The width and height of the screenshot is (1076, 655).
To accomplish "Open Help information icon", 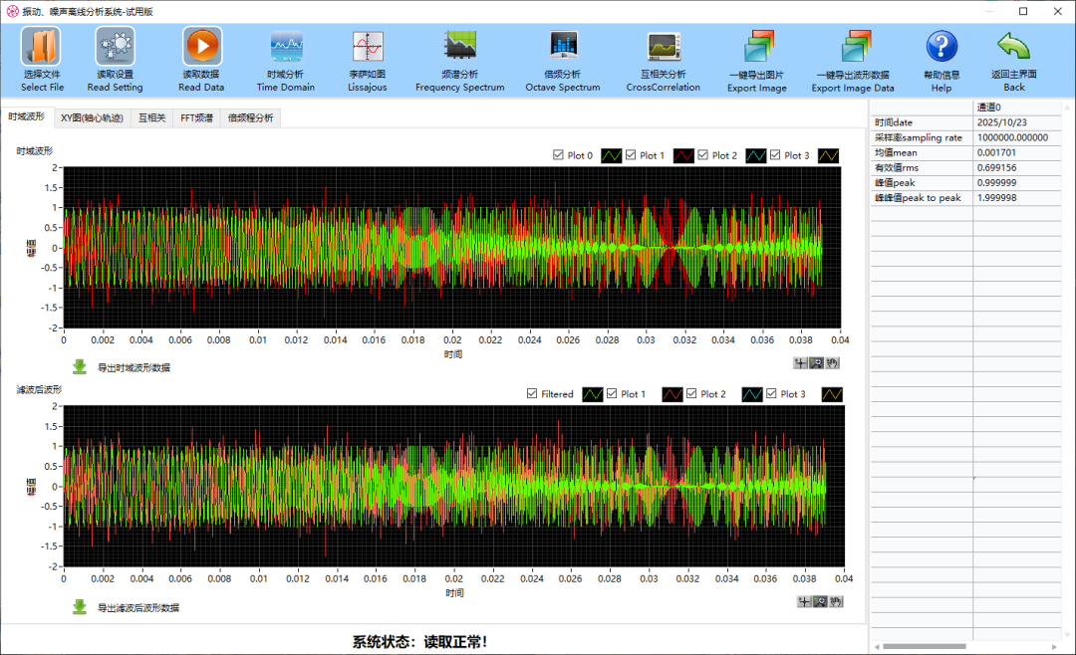I will pyautogui.click(x=941, y=47).
